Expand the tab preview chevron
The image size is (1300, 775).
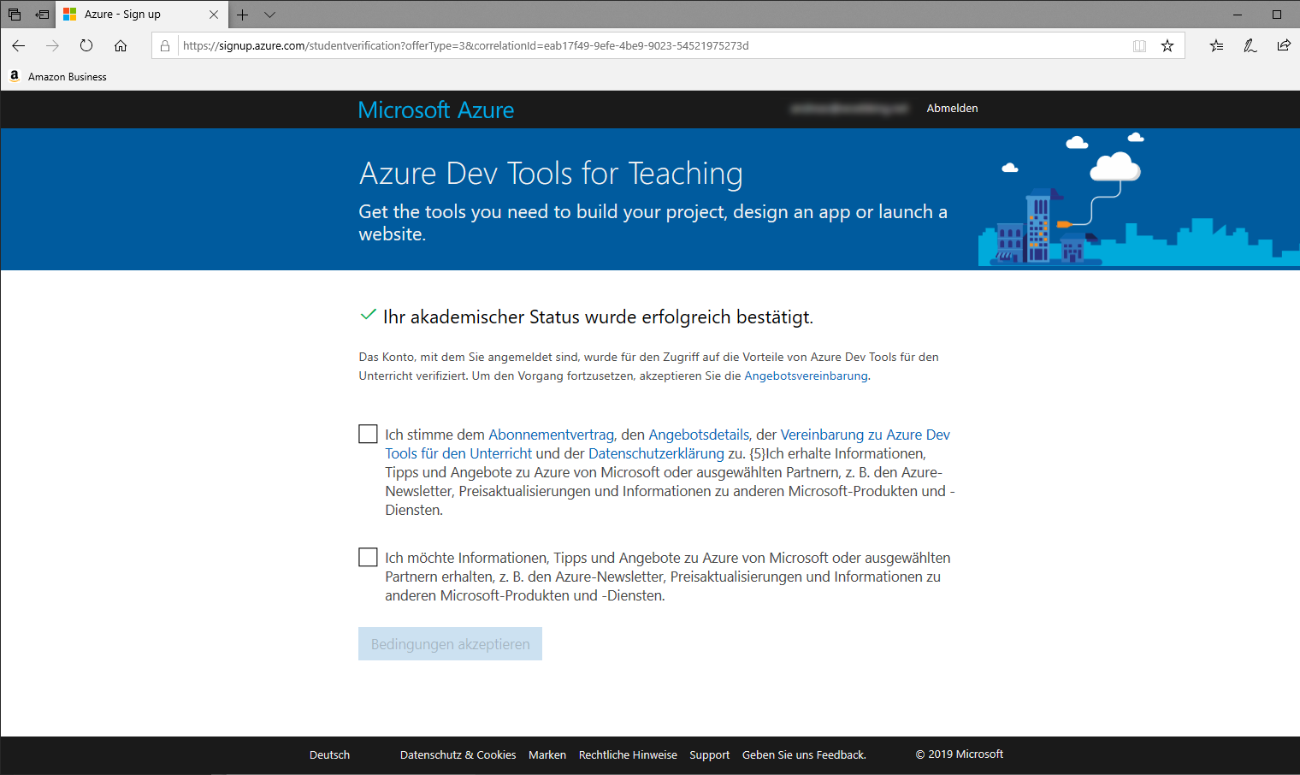(270, 15)
